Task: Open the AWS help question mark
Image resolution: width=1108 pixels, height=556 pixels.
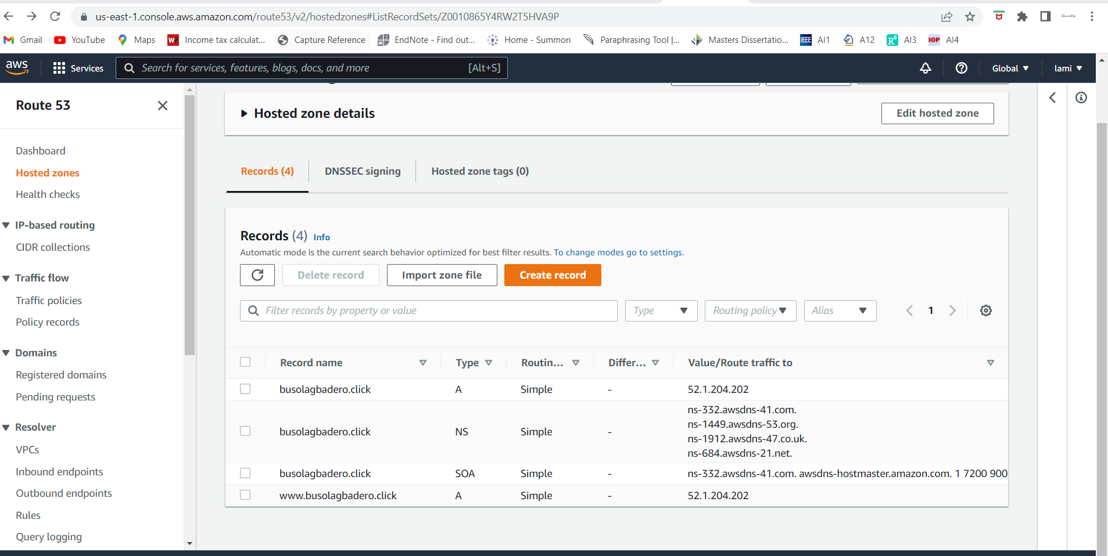Action: (x=962, y=68)
